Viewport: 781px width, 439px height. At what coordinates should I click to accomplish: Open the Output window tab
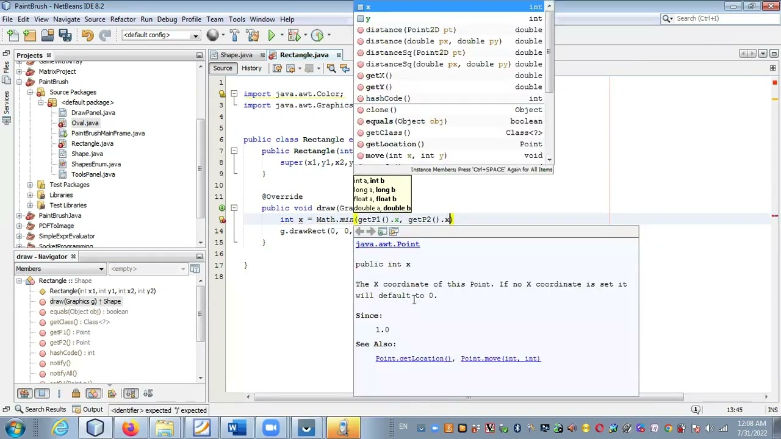tap(88, 410)
